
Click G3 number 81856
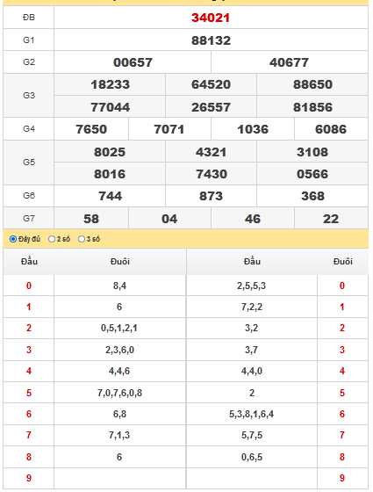[312, 107]
